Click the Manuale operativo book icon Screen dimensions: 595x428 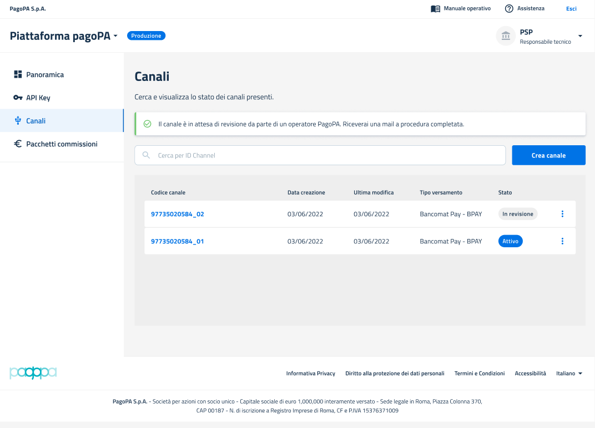(x=435, y=9)
